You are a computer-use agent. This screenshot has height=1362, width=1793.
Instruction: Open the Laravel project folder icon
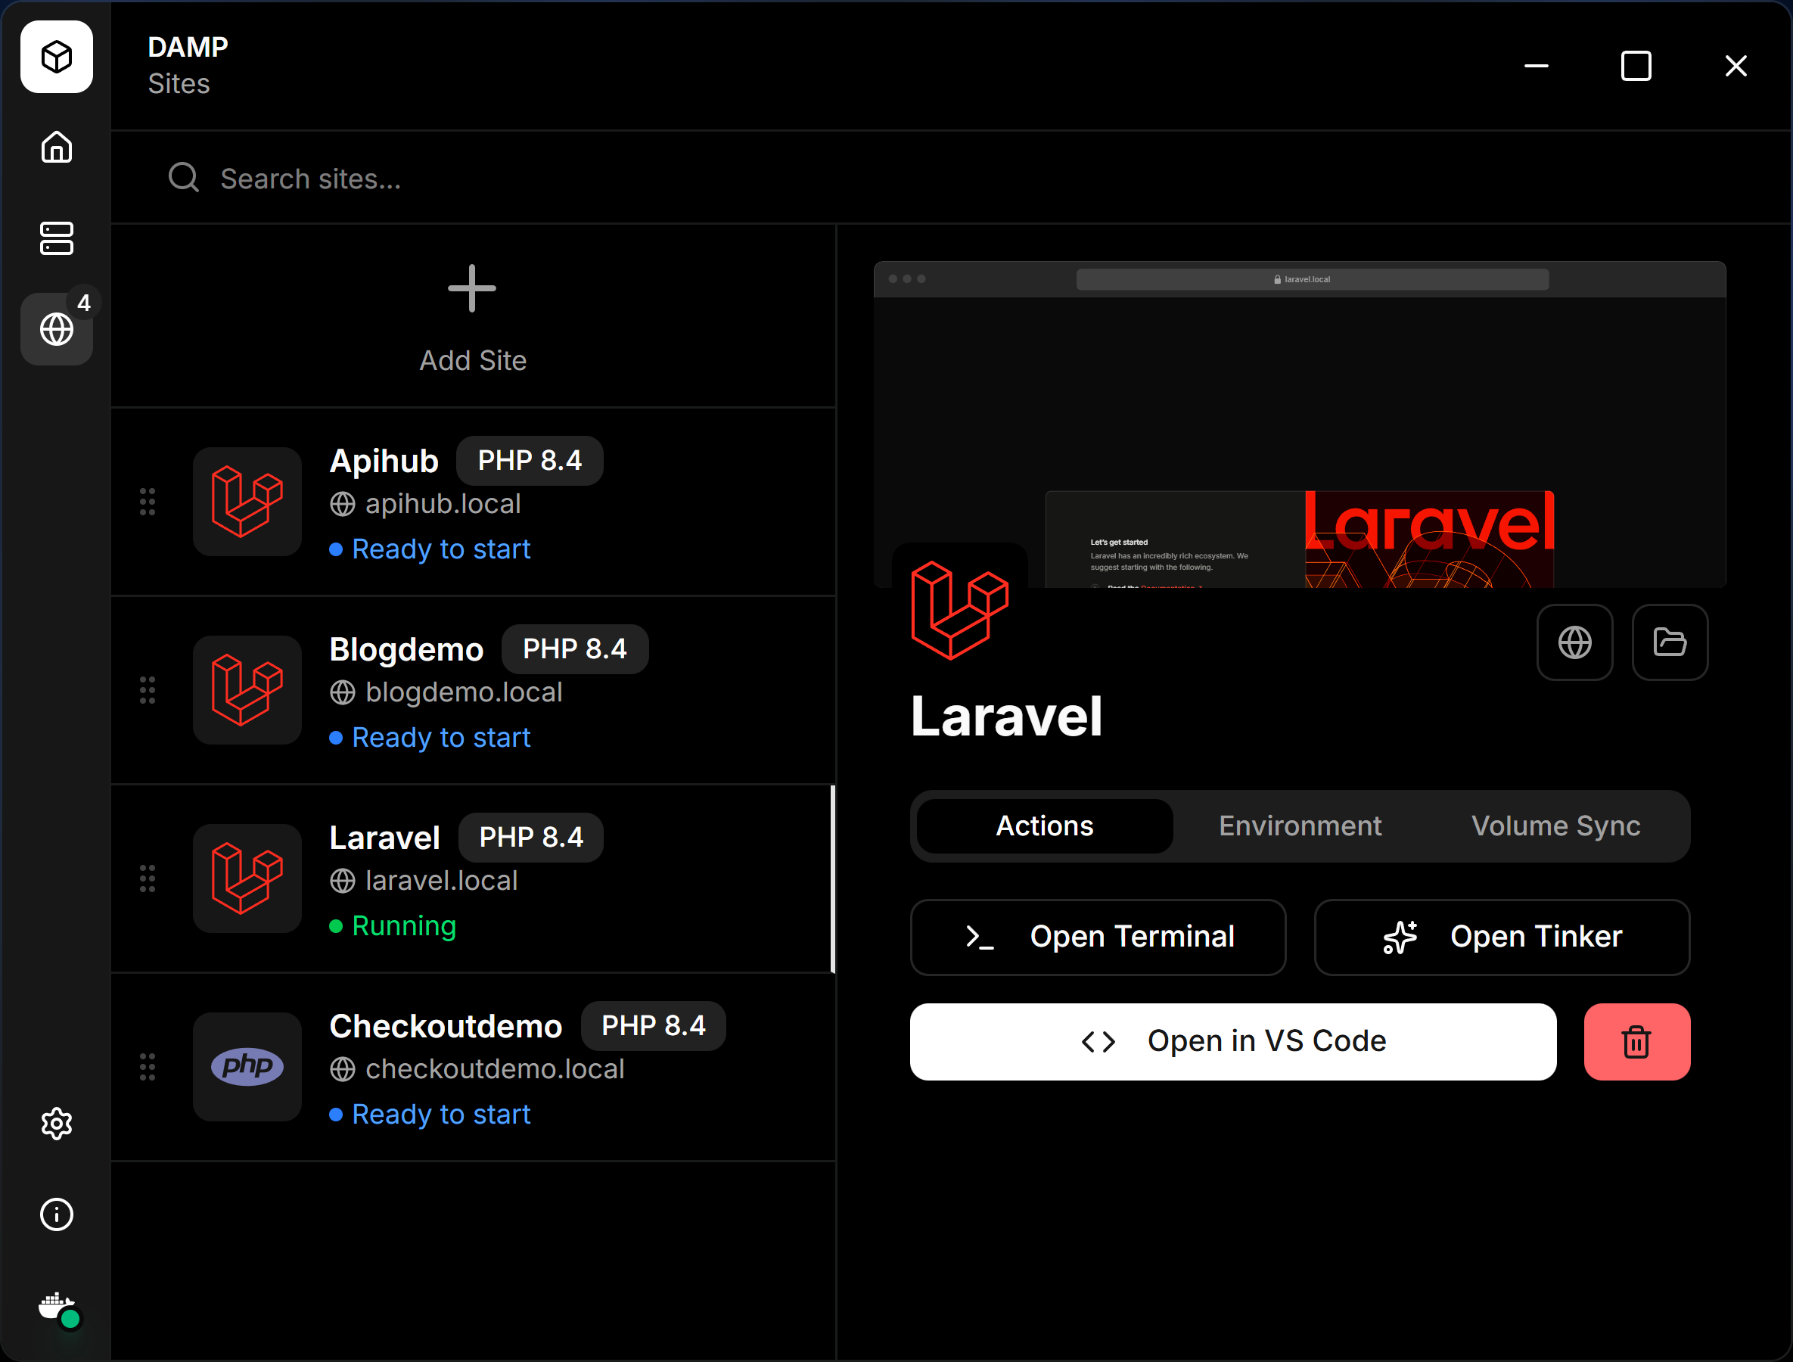pos(1669,642)
